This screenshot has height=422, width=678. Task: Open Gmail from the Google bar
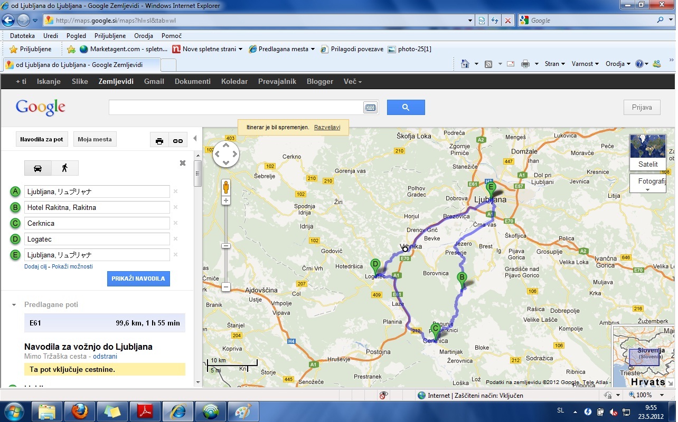point(154,81)
